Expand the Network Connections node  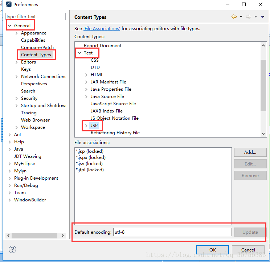17,77
